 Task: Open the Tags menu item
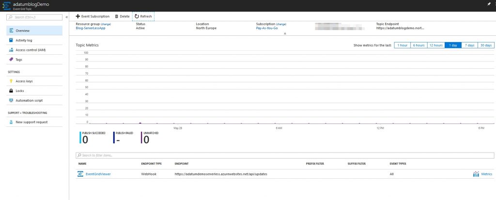tap(34, 60)
